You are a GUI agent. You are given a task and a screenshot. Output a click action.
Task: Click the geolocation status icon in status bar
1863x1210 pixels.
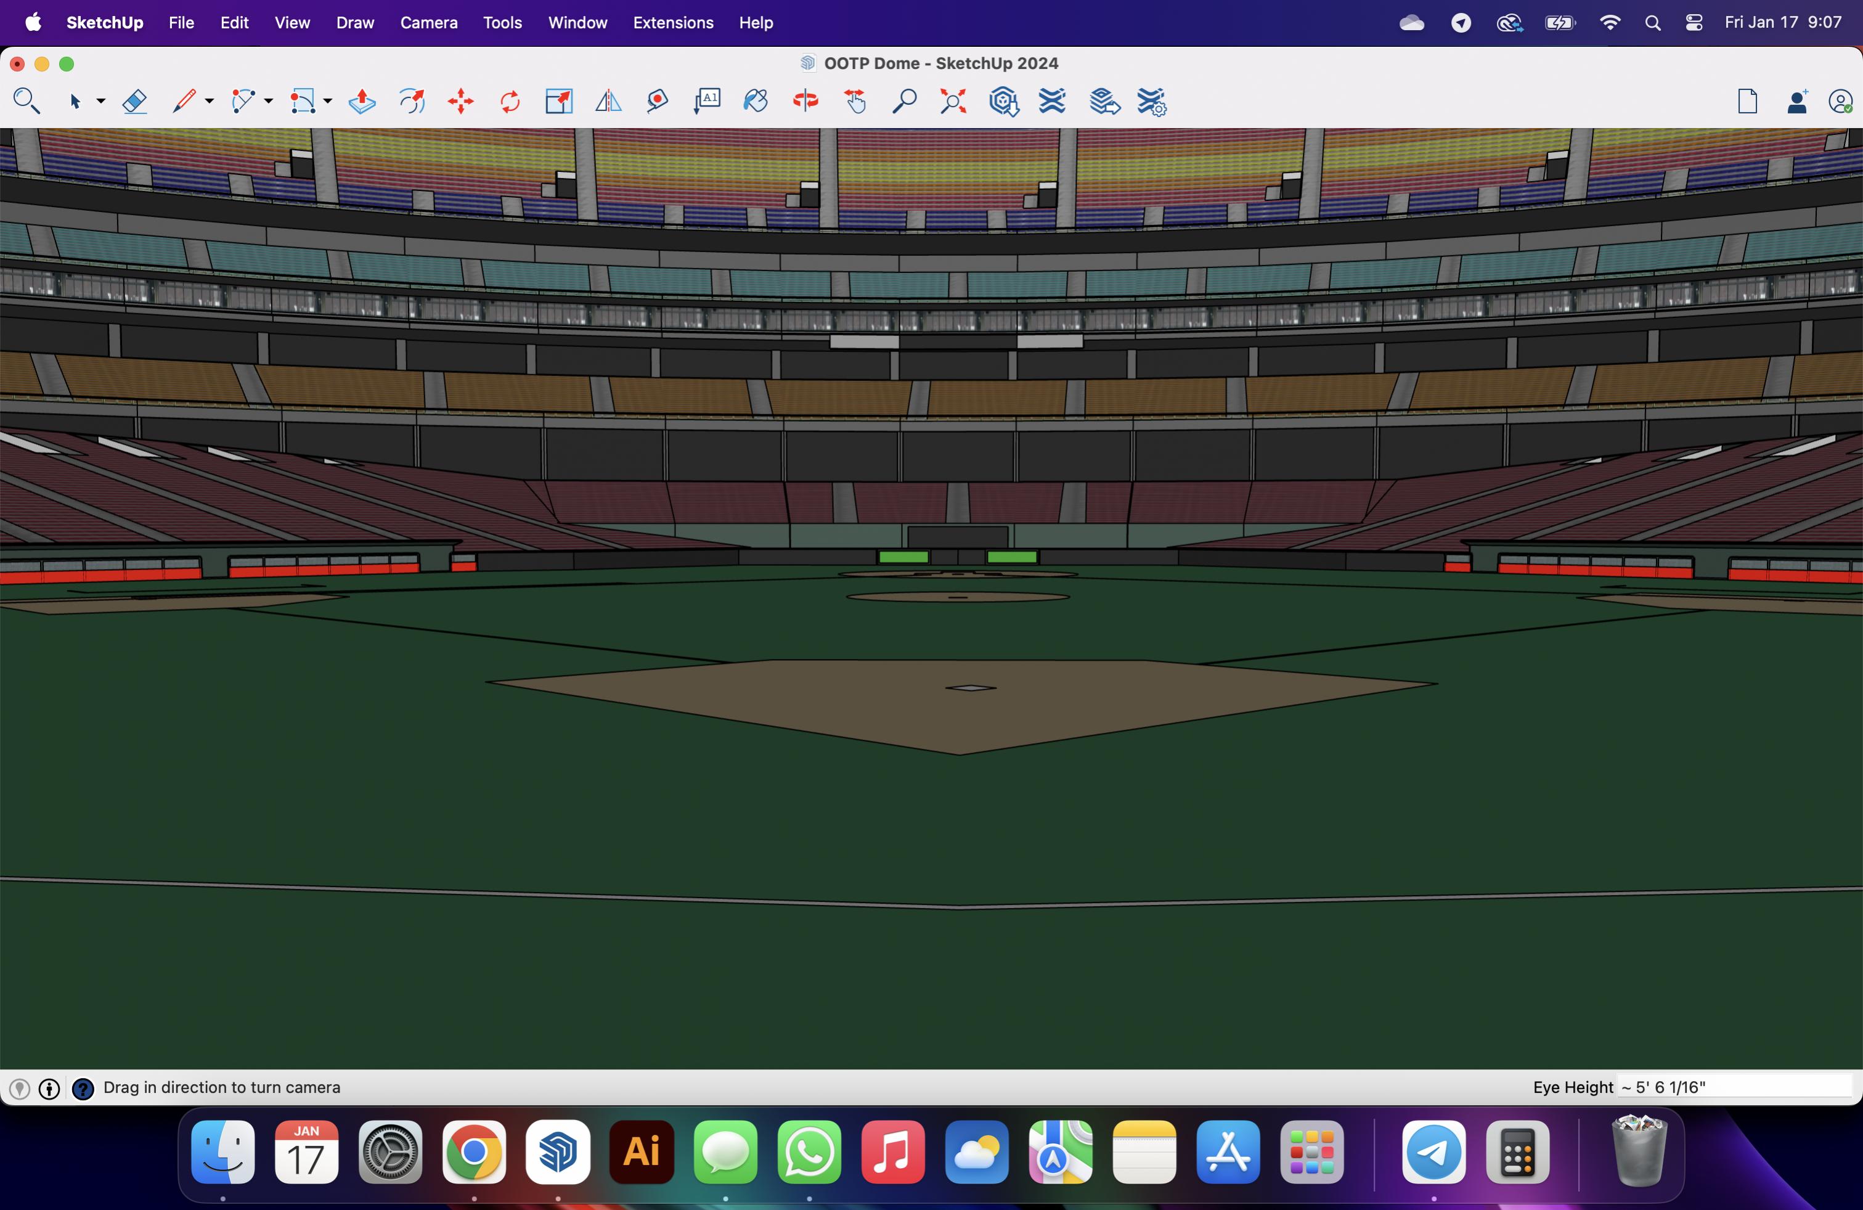pyautogui.click(x=20, y=1089)
